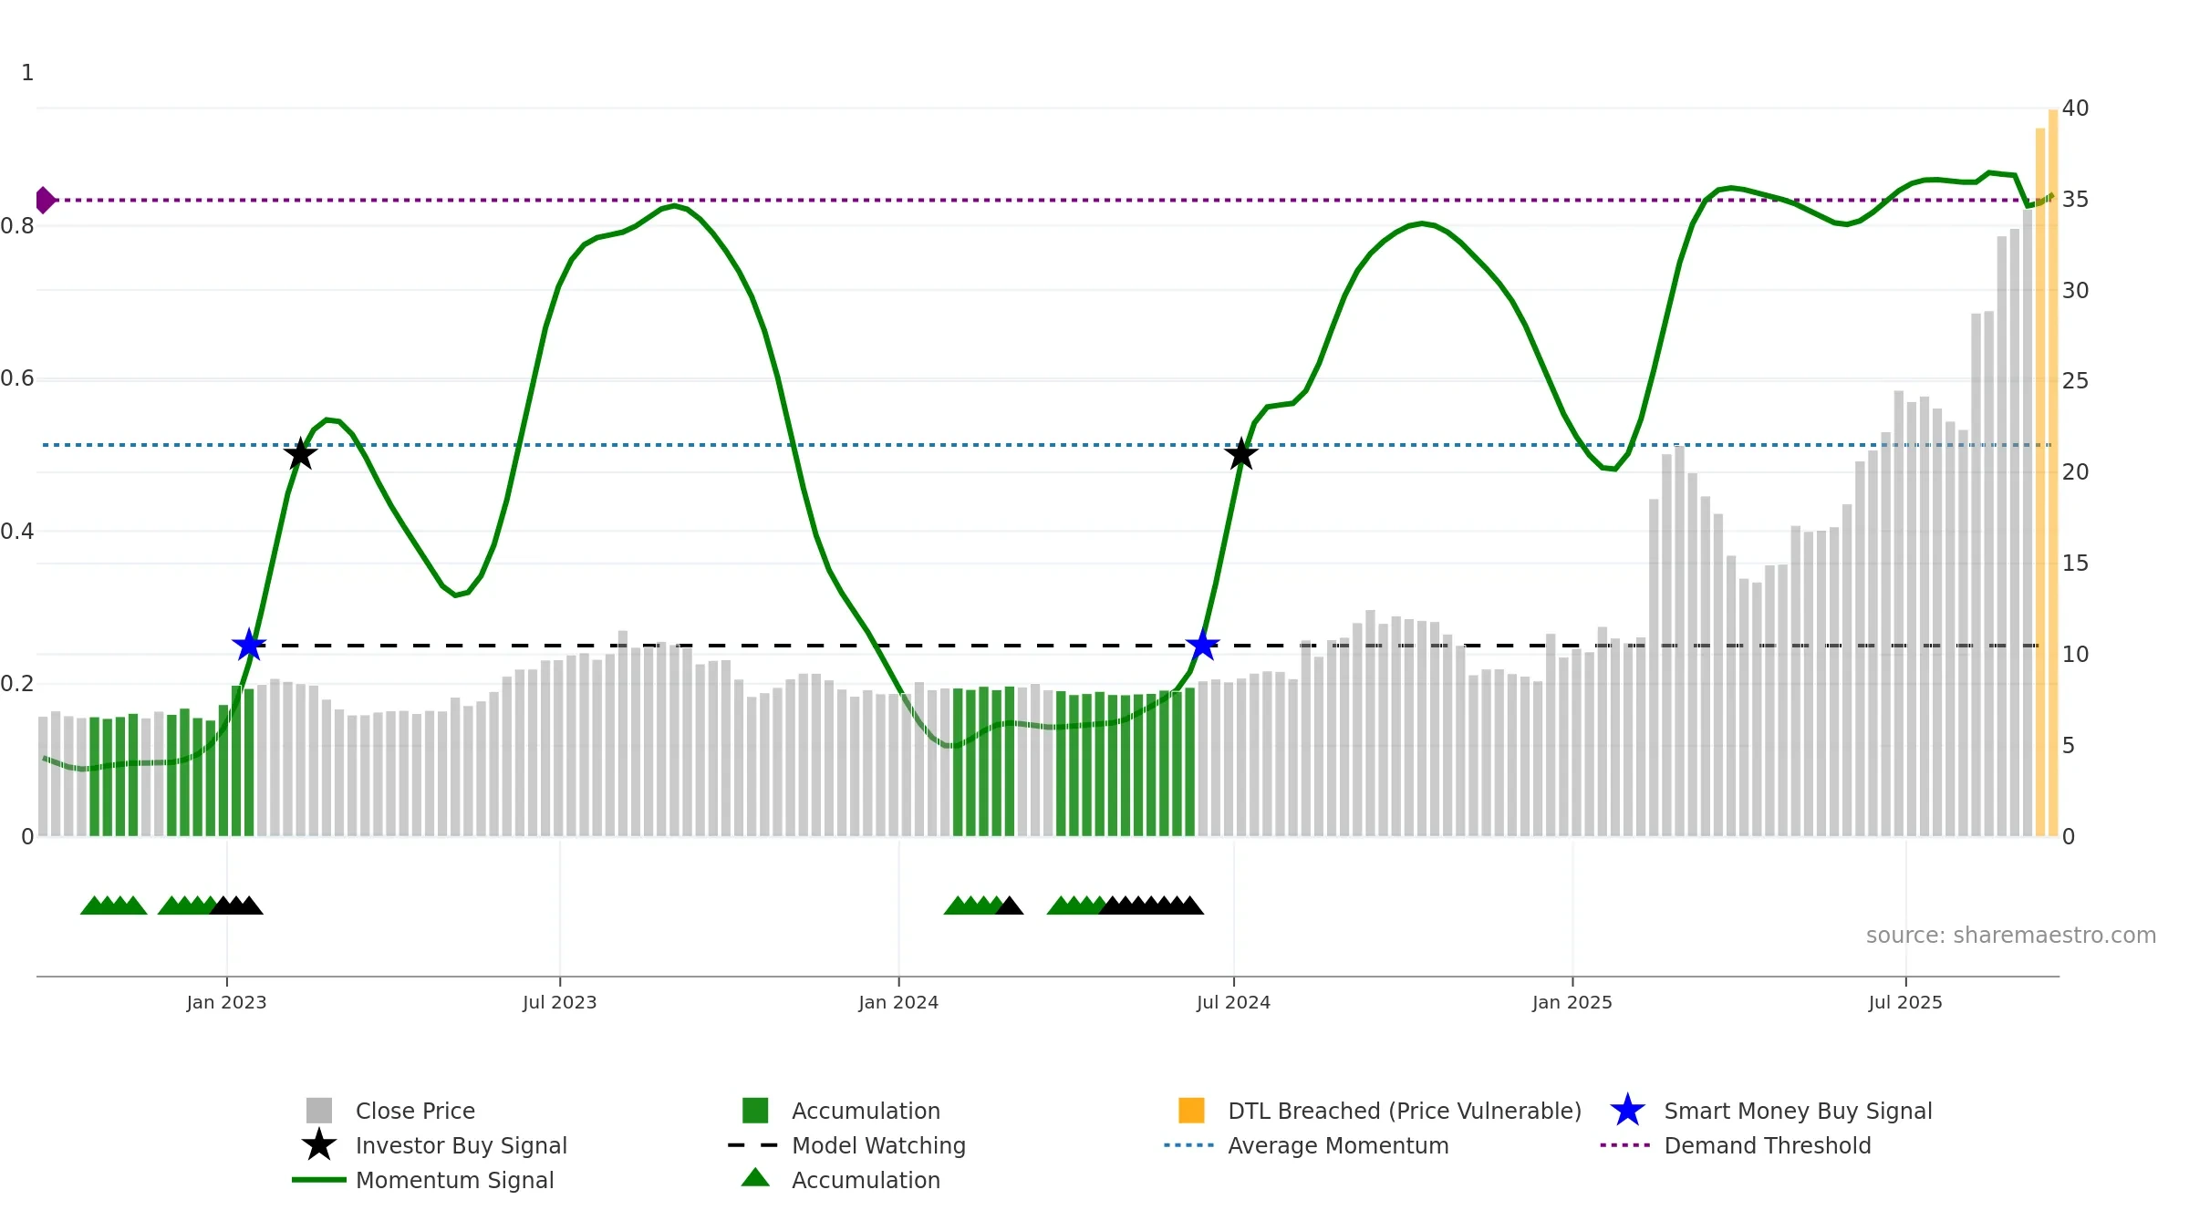The width and height of the screenshot is (2189, 1231).
Task: Click the orange DTL Breached swatch
Action: [x=1191, y=1111]
